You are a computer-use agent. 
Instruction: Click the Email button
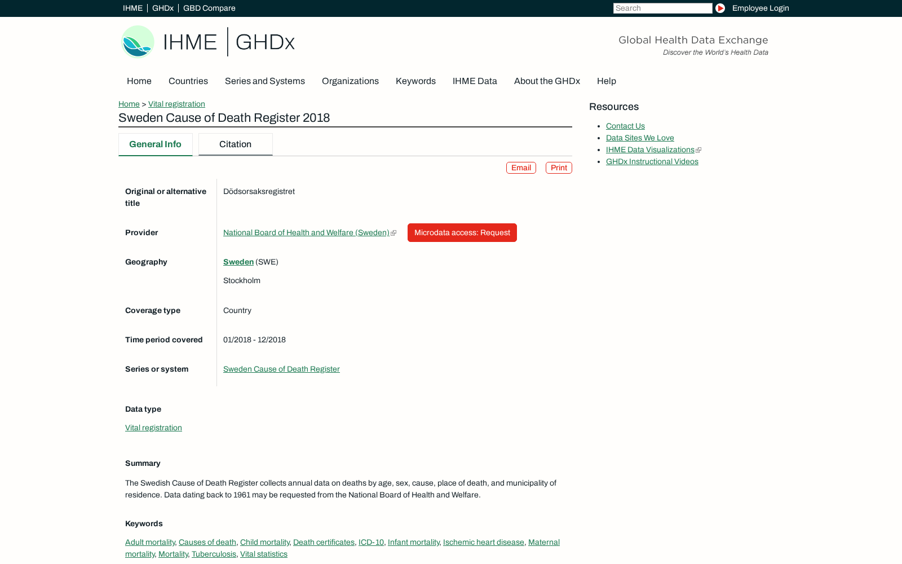521,168
